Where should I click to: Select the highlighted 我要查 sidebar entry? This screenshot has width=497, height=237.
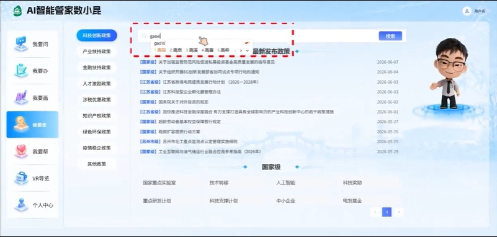coord(32,125)
